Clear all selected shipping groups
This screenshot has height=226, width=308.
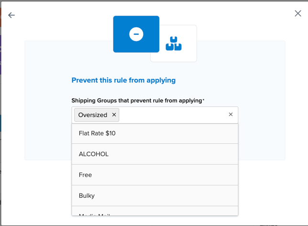click(x=231, y=115)
